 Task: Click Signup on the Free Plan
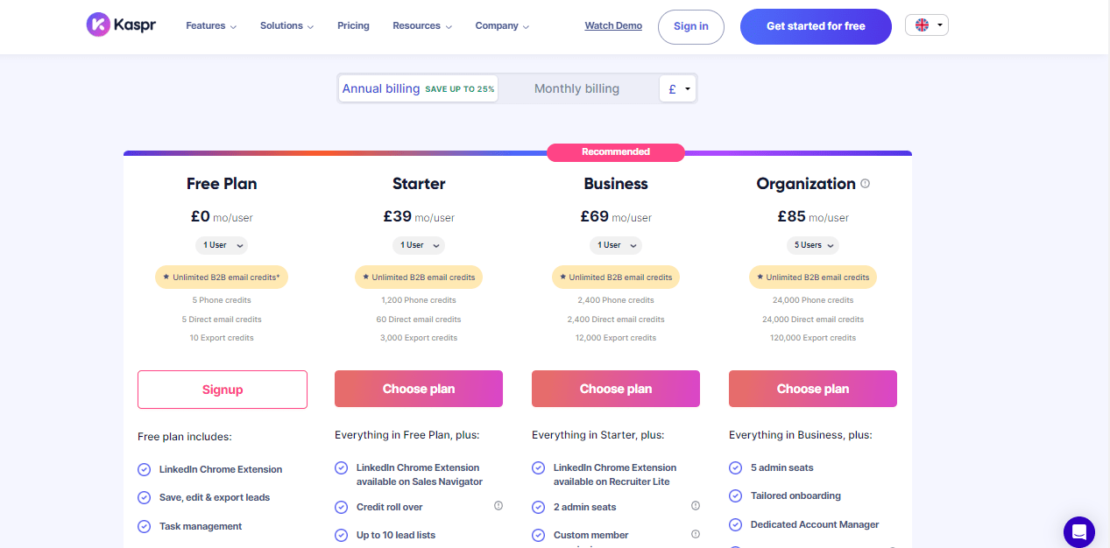222,389
